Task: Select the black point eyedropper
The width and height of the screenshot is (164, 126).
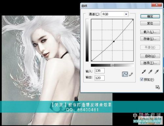Action: click(144, 72)
